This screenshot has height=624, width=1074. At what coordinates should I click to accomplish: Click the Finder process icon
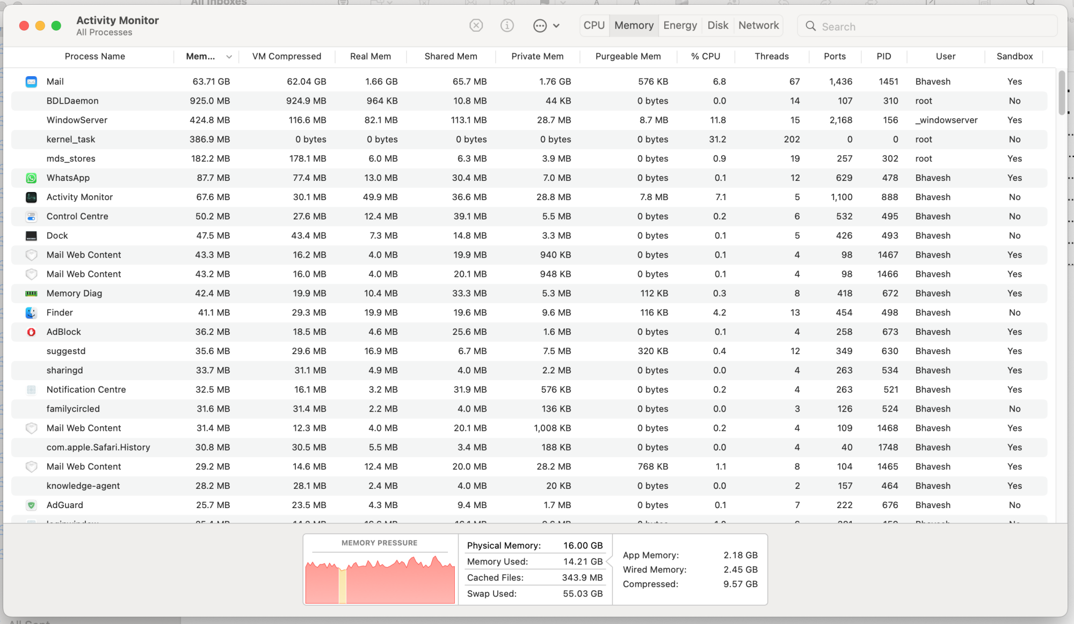coord(31,312)
